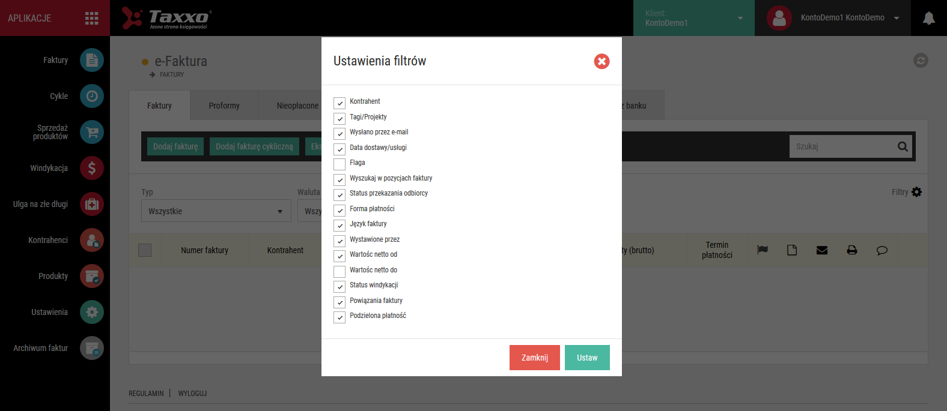Open the Aplikacje grid icon

pos(92,18)
